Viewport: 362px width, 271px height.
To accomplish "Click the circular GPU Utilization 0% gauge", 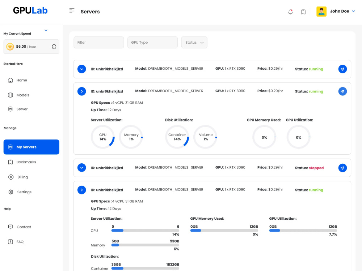I will [x=299, y=137].
